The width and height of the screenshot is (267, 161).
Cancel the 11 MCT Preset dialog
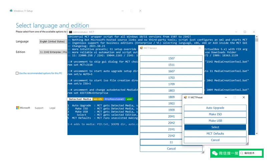pos(215,140)
